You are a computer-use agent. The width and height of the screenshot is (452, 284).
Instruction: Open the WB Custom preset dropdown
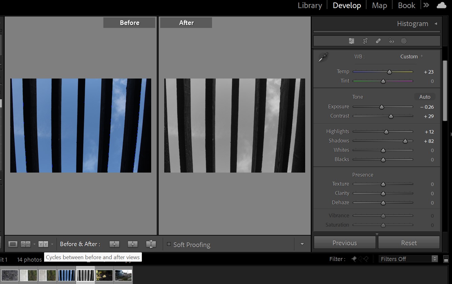tap(411, 56)
